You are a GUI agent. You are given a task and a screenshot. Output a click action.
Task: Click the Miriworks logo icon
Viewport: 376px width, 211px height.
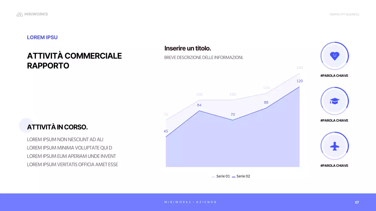[20, 14]
